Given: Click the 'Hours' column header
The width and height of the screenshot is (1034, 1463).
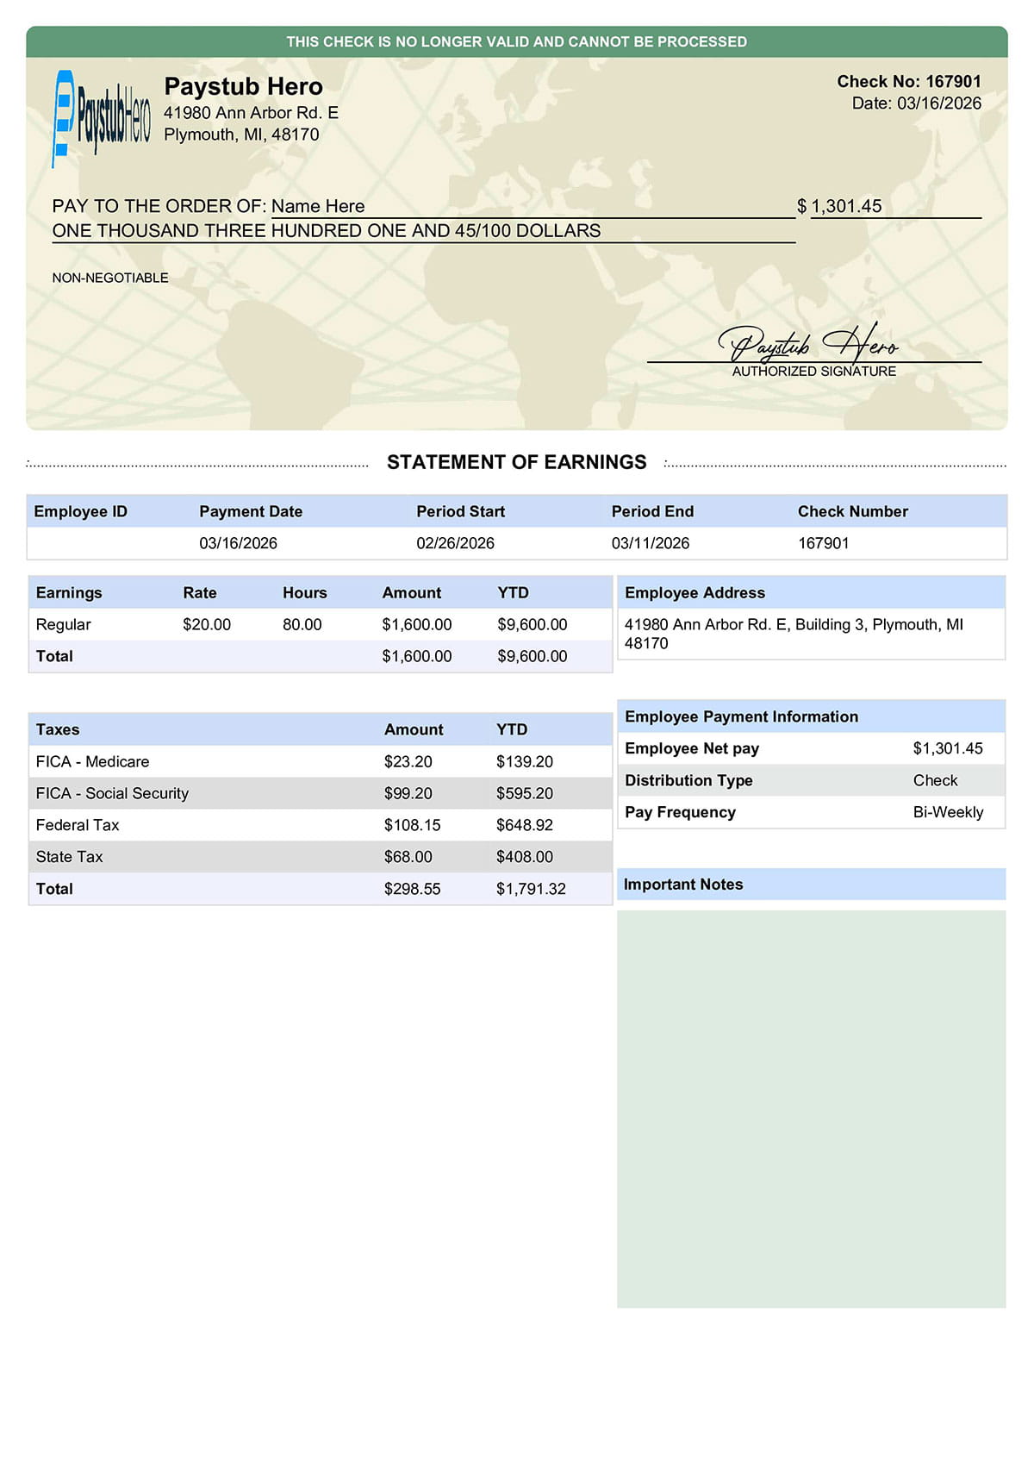Looking at the screenshot, I should (305, 592).
